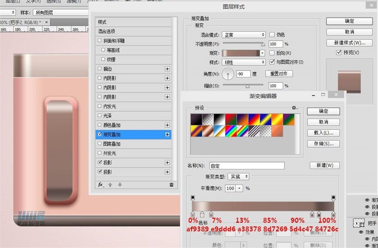378x248 pixels.
Task: Pick the red-to-green gradient preset
Action: [x=231, y=119]
